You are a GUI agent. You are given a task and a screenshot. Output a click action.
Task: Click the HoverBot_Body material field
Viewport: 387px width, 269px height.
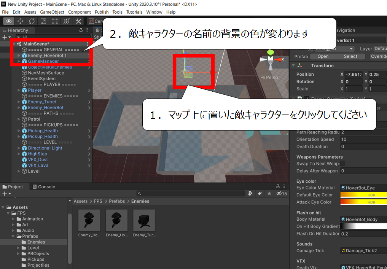click(x=363, y=220)
